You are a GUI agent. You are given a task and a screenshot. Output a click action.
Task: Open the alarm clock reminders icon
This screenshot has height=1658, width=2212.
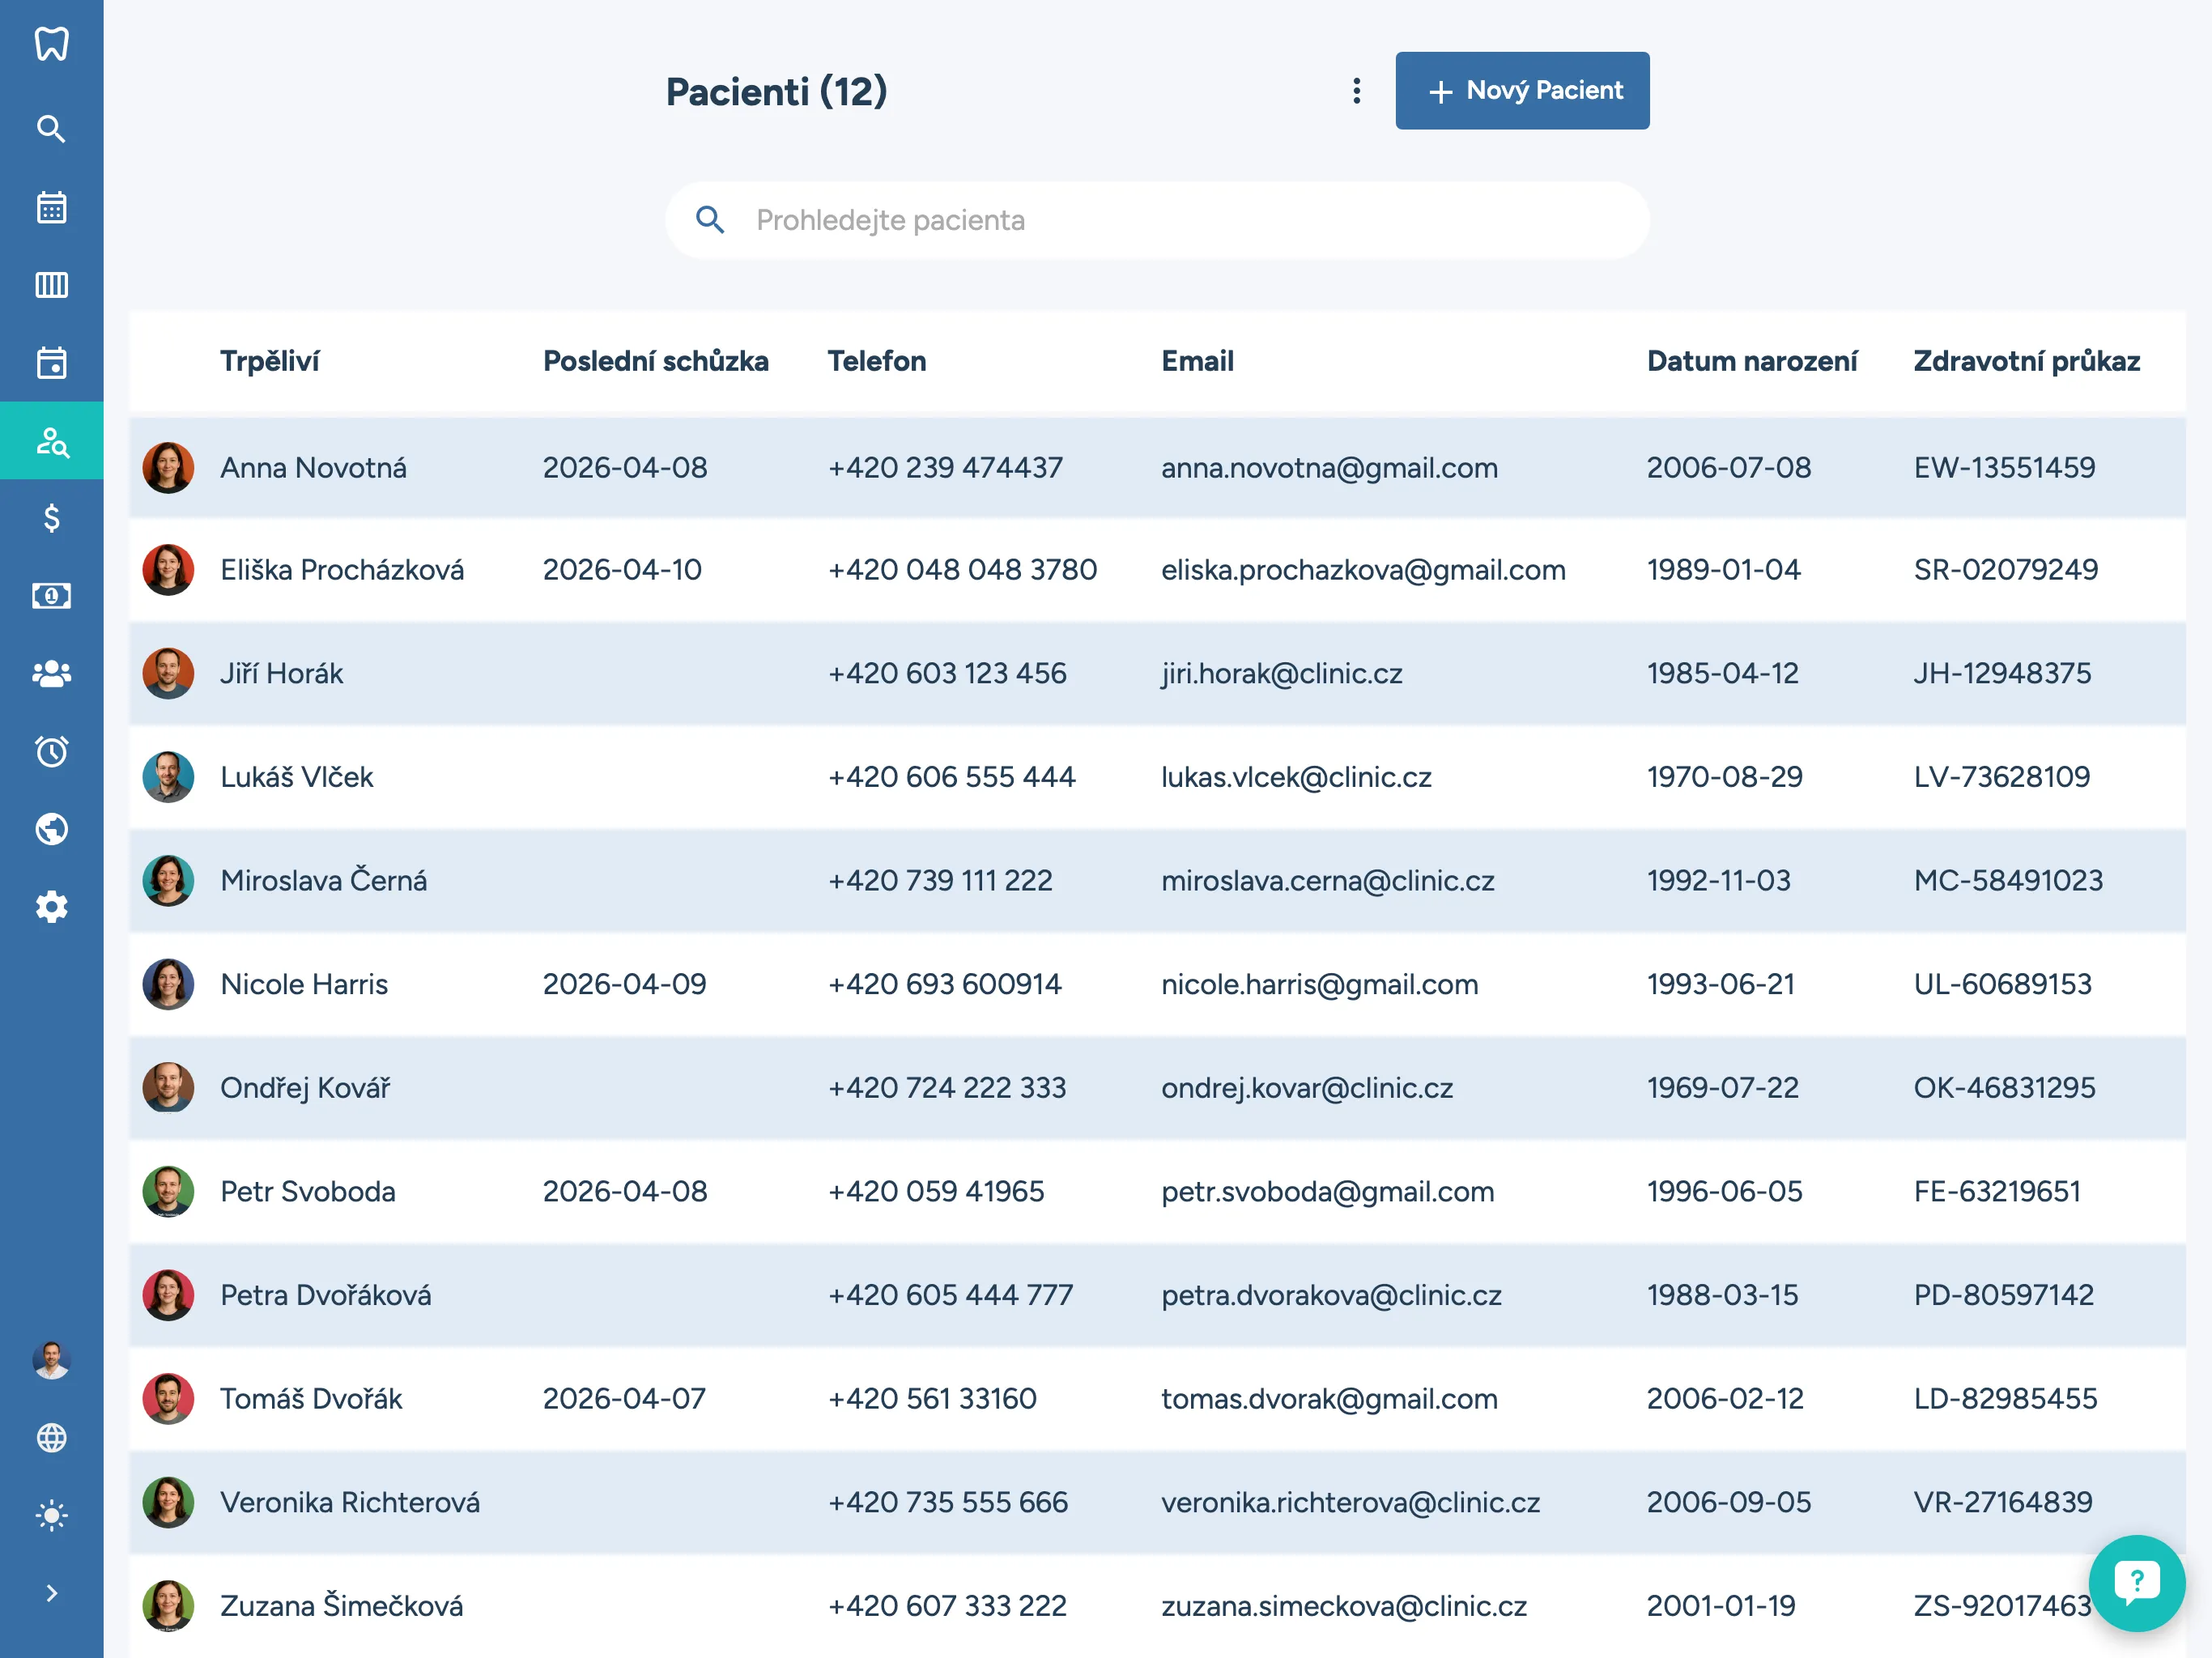click(51, 751)
